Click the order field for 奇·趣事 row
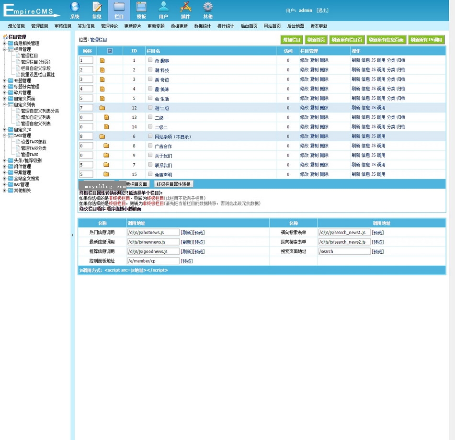Viewport: 455px width, 440px height. point(86,60)
